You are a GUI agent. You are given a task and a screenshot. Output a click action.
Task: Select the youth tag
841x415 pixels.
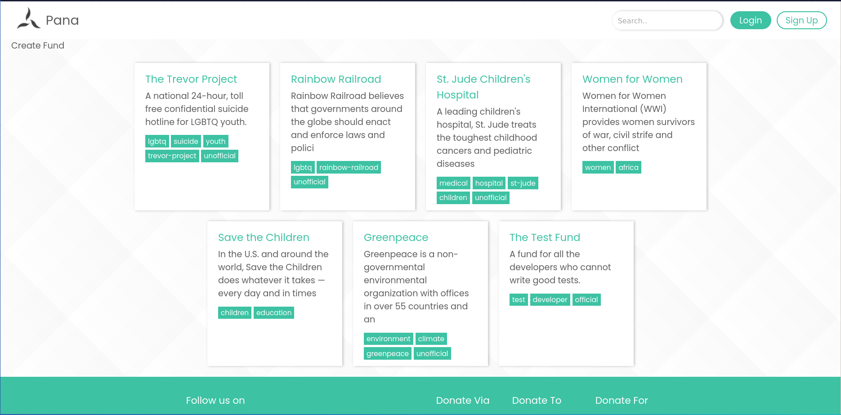(x=216, y=141)
